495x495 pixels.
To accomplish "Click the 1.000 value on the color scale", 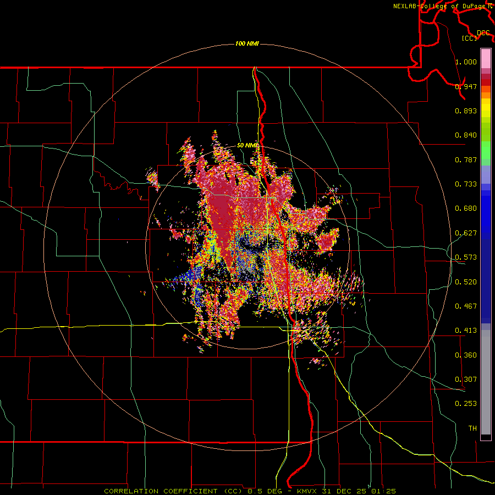I will tap(466, 62).
